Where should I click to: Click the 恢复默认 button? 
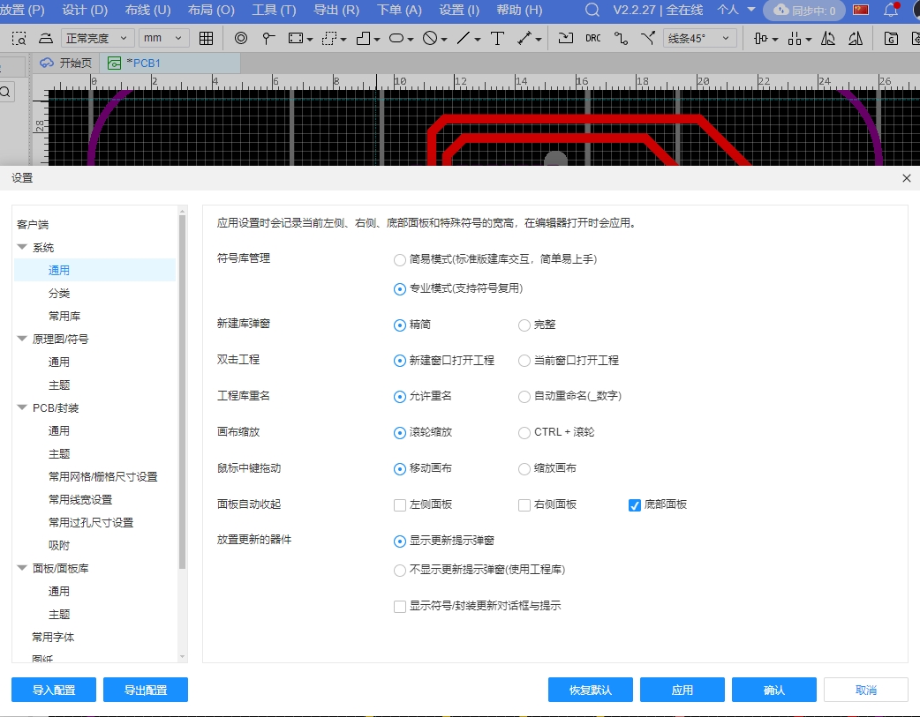pos(591,690)
